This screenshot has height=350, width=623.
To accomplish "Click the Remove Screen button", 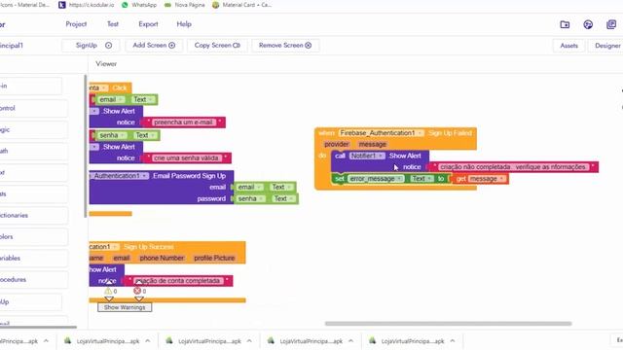I will (x=285, y=46).
